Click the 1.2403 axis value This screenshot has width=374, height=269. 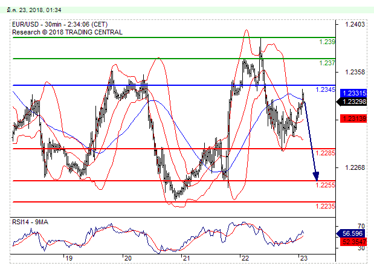coord(355,24)
